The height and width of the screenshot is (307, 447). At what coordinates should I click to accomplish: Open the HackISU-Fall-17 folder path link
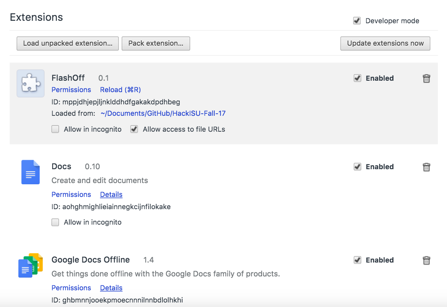tap(163, 113)
